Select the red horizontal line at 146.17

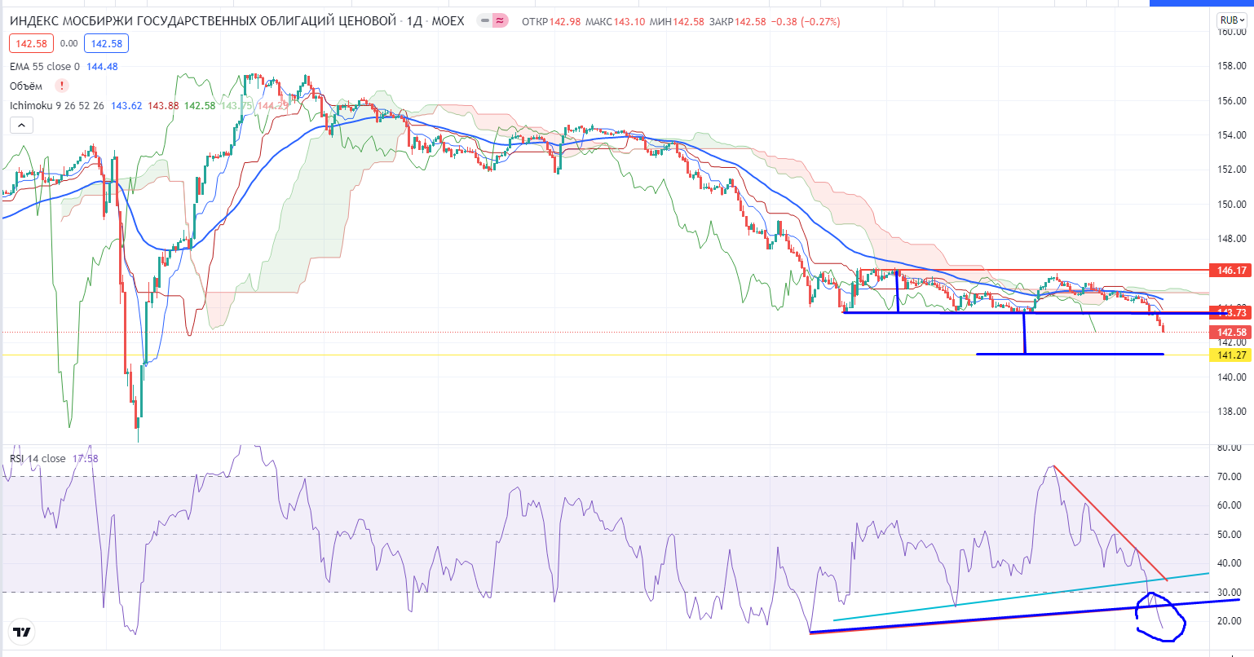click(1060, 269)
